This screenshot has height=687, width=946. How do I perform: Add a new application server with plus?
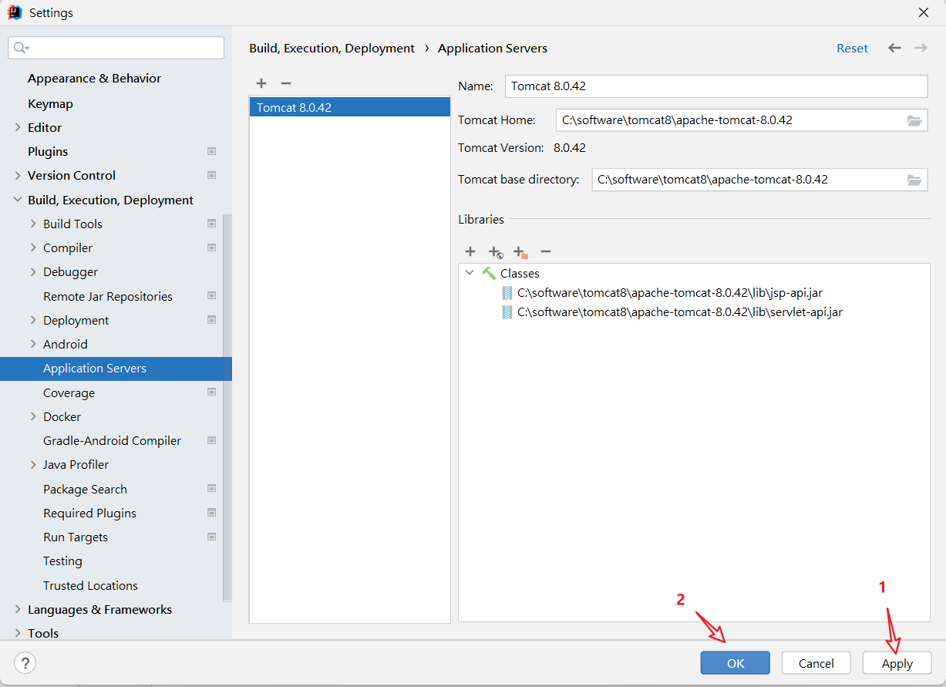[261, 83]
